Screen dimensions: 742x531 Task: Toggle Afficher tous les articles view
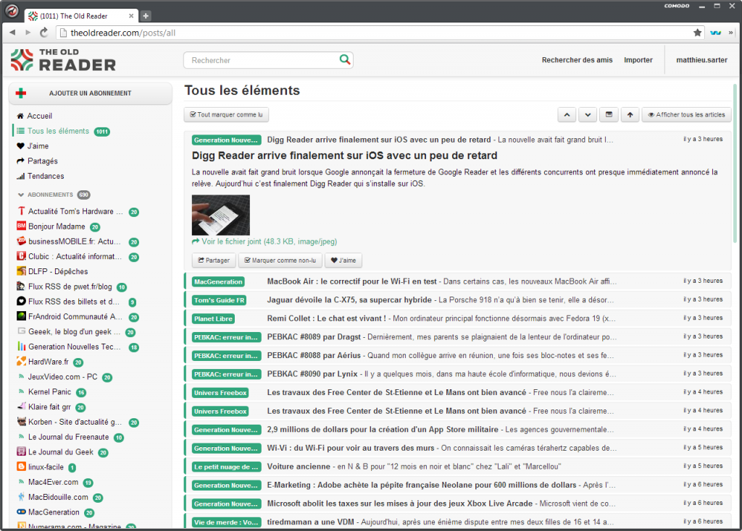point(686,115)
